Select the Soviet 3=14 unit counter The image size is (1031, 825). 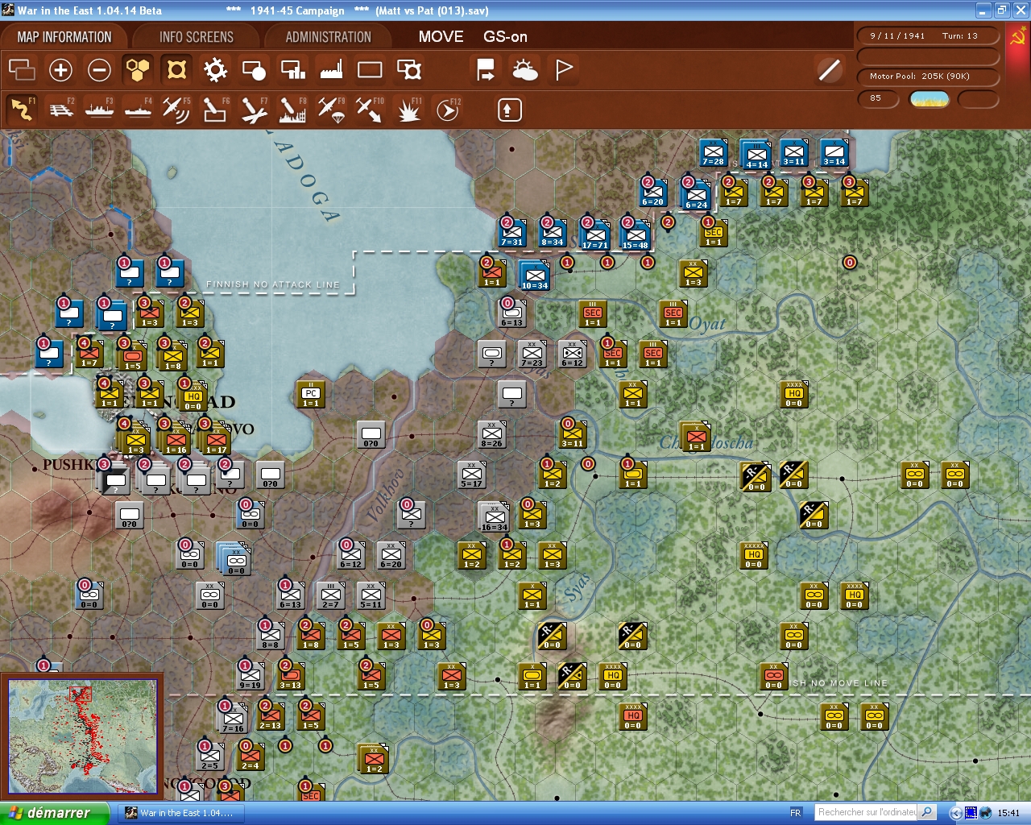pos(834,152)
